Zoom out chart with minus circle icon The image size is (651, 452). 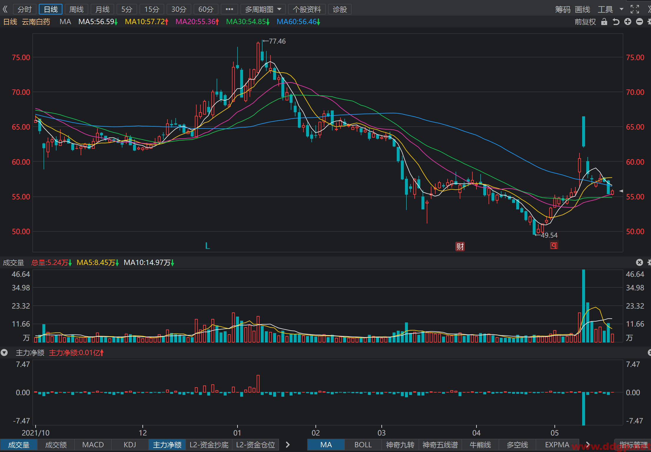click(x=640, y=22)
